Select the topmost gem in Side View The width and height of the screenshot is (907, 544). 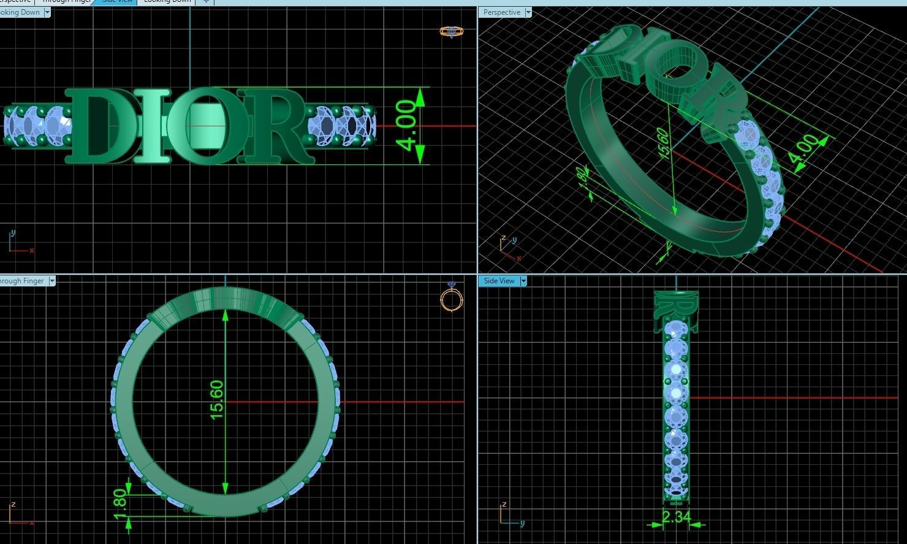coord(676,330)
